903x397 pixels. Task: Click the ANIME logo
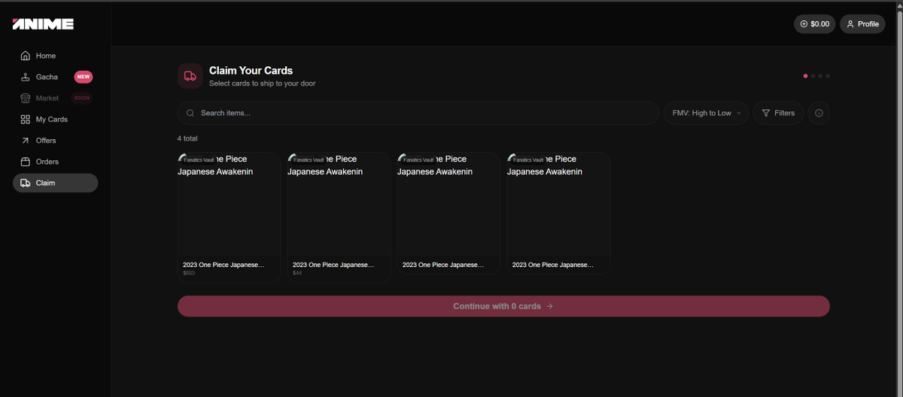coord(43,24)
